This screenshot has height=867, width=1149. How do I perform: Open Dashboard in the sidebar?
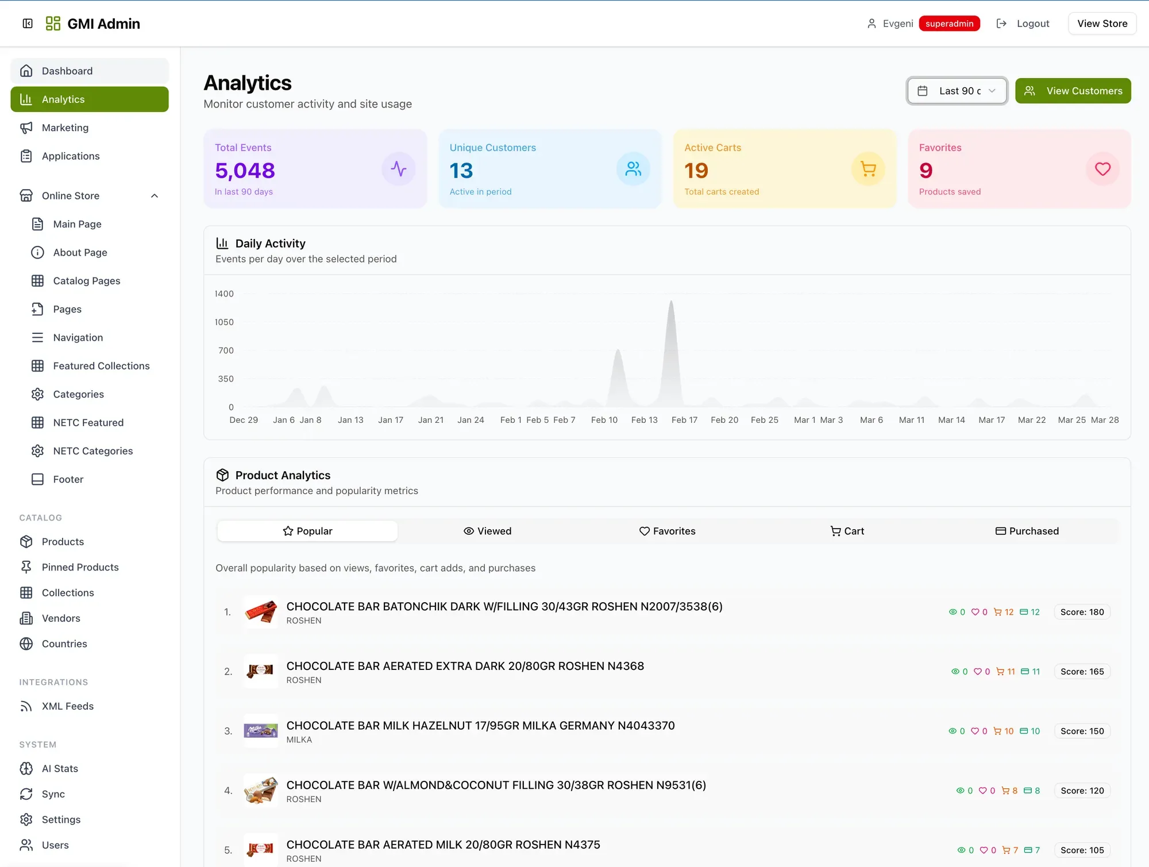pos(90,71)
